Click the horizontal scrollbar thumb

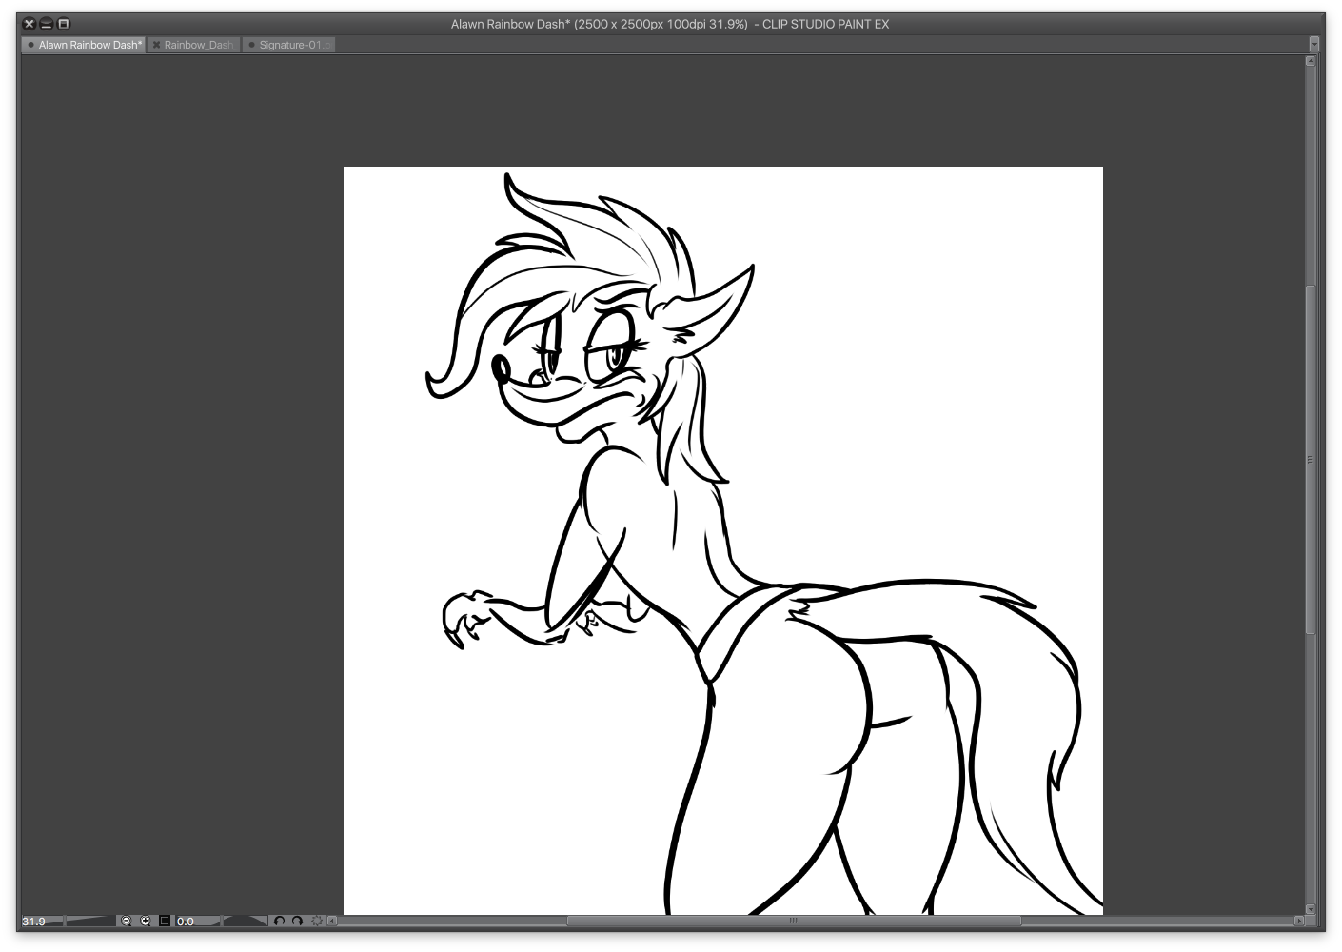coord(794,921)
